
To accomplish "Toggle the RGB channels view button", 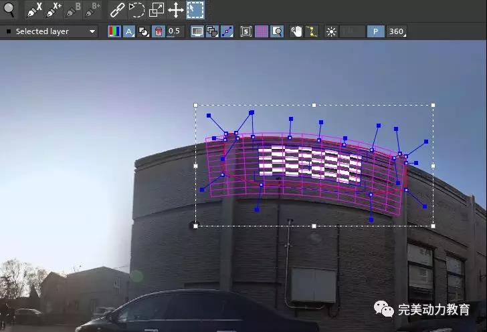I will point(114,31).
